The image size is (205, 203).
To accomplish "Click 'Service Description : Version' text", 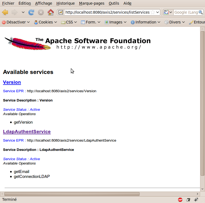I will tap(28, 100).
